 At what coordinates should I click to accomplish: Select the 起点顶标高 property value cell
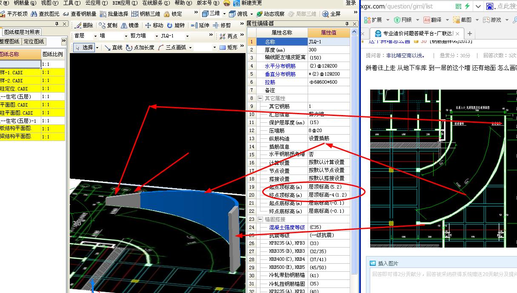tap(328, 187)
